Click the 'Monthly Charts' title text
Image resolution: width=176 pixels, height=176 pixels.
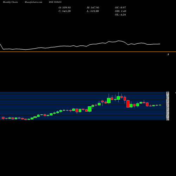[10, 2]
